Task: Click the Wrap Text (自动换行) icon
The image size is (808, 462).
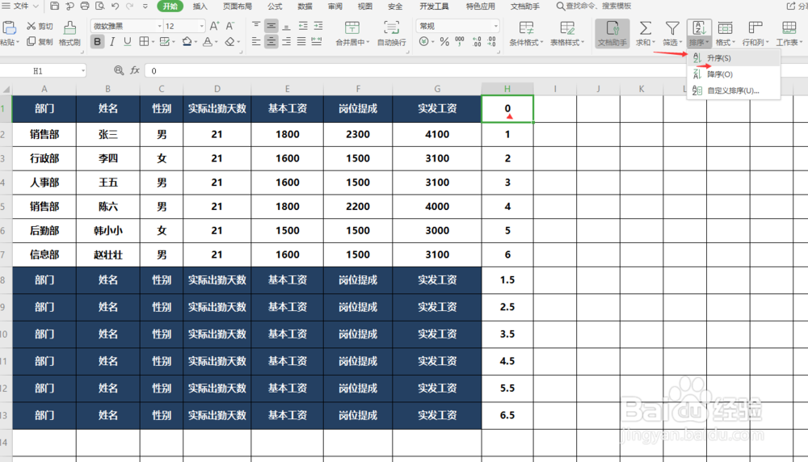Action: pyautogui.click(x=391, y=27)
